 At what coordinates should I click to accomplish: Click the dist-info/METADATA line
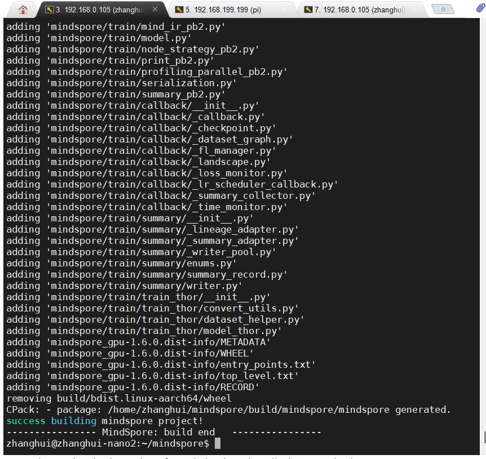[x=138, y=342]
